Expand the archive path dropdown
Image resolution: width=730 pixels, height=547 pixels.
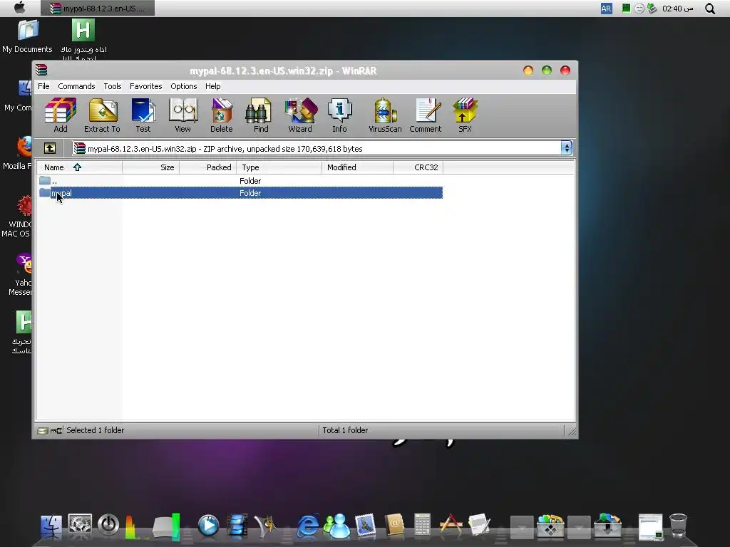[x=566, y=148]
